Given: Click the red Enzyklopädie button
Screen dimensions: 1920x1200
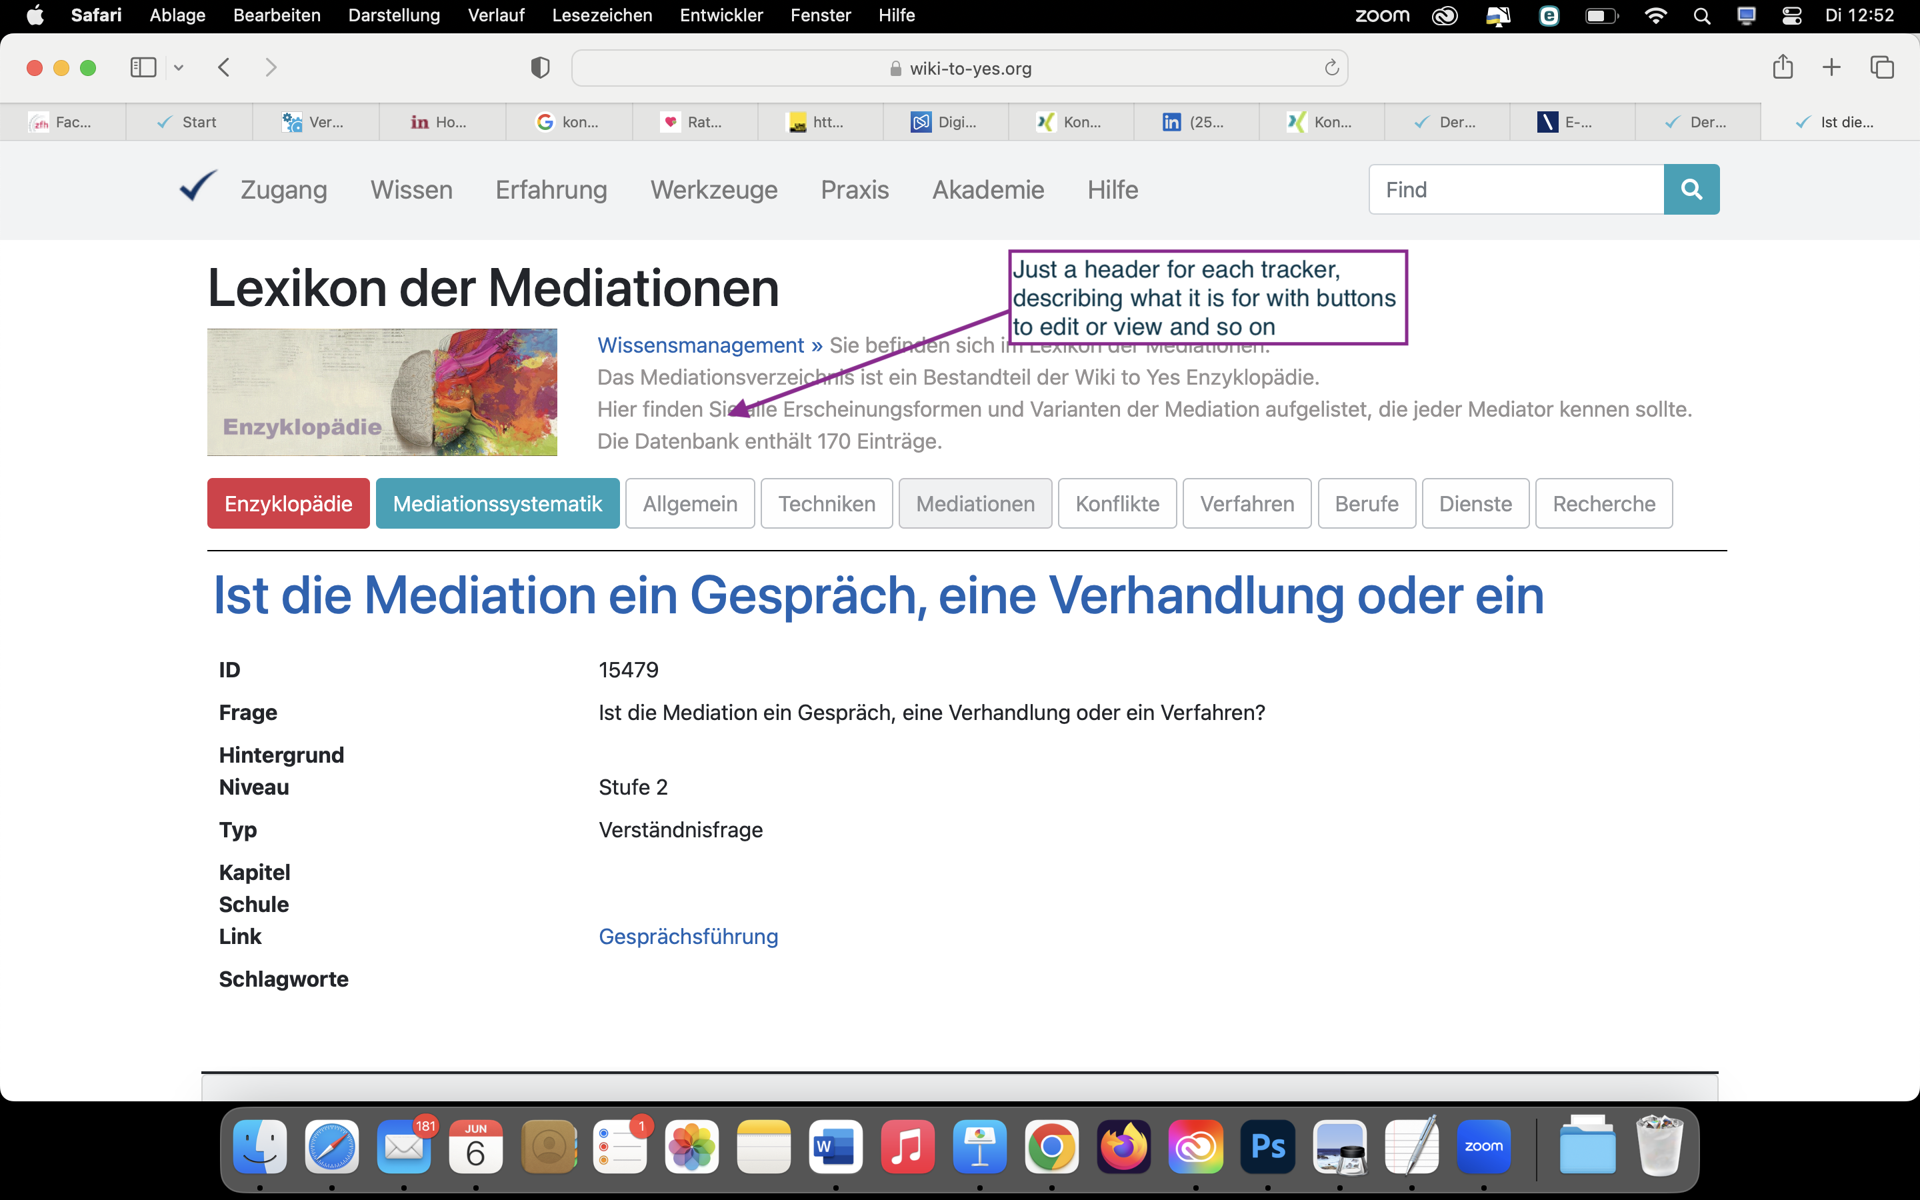Looking at the screenshot, I should [288, 503].
